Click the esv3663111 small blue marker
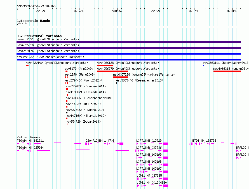The image size is (249, 189). (x=203, y=66)
